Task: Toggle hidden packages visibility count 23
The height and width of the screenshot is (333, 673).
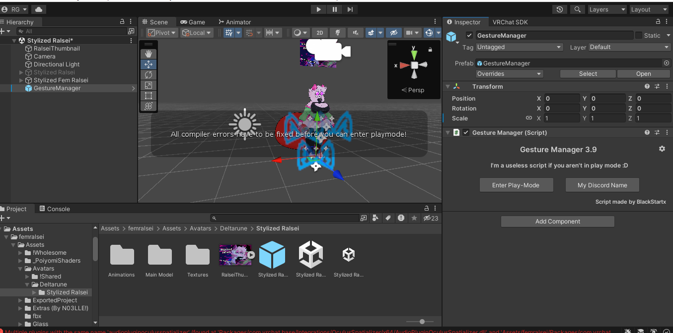Action: pos(431,218)
